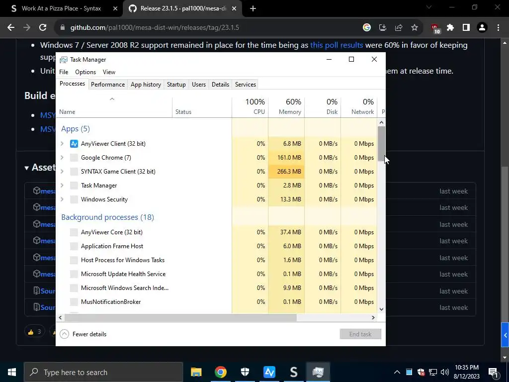Open the File menu in Task Manager
Image resolution: width=509 pixels, height=382 pixels.
pos(64,72)
